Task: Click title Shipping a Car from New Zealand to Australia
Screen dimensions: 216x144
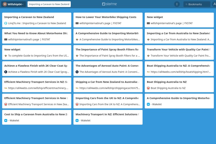Action: pos(107,82)
